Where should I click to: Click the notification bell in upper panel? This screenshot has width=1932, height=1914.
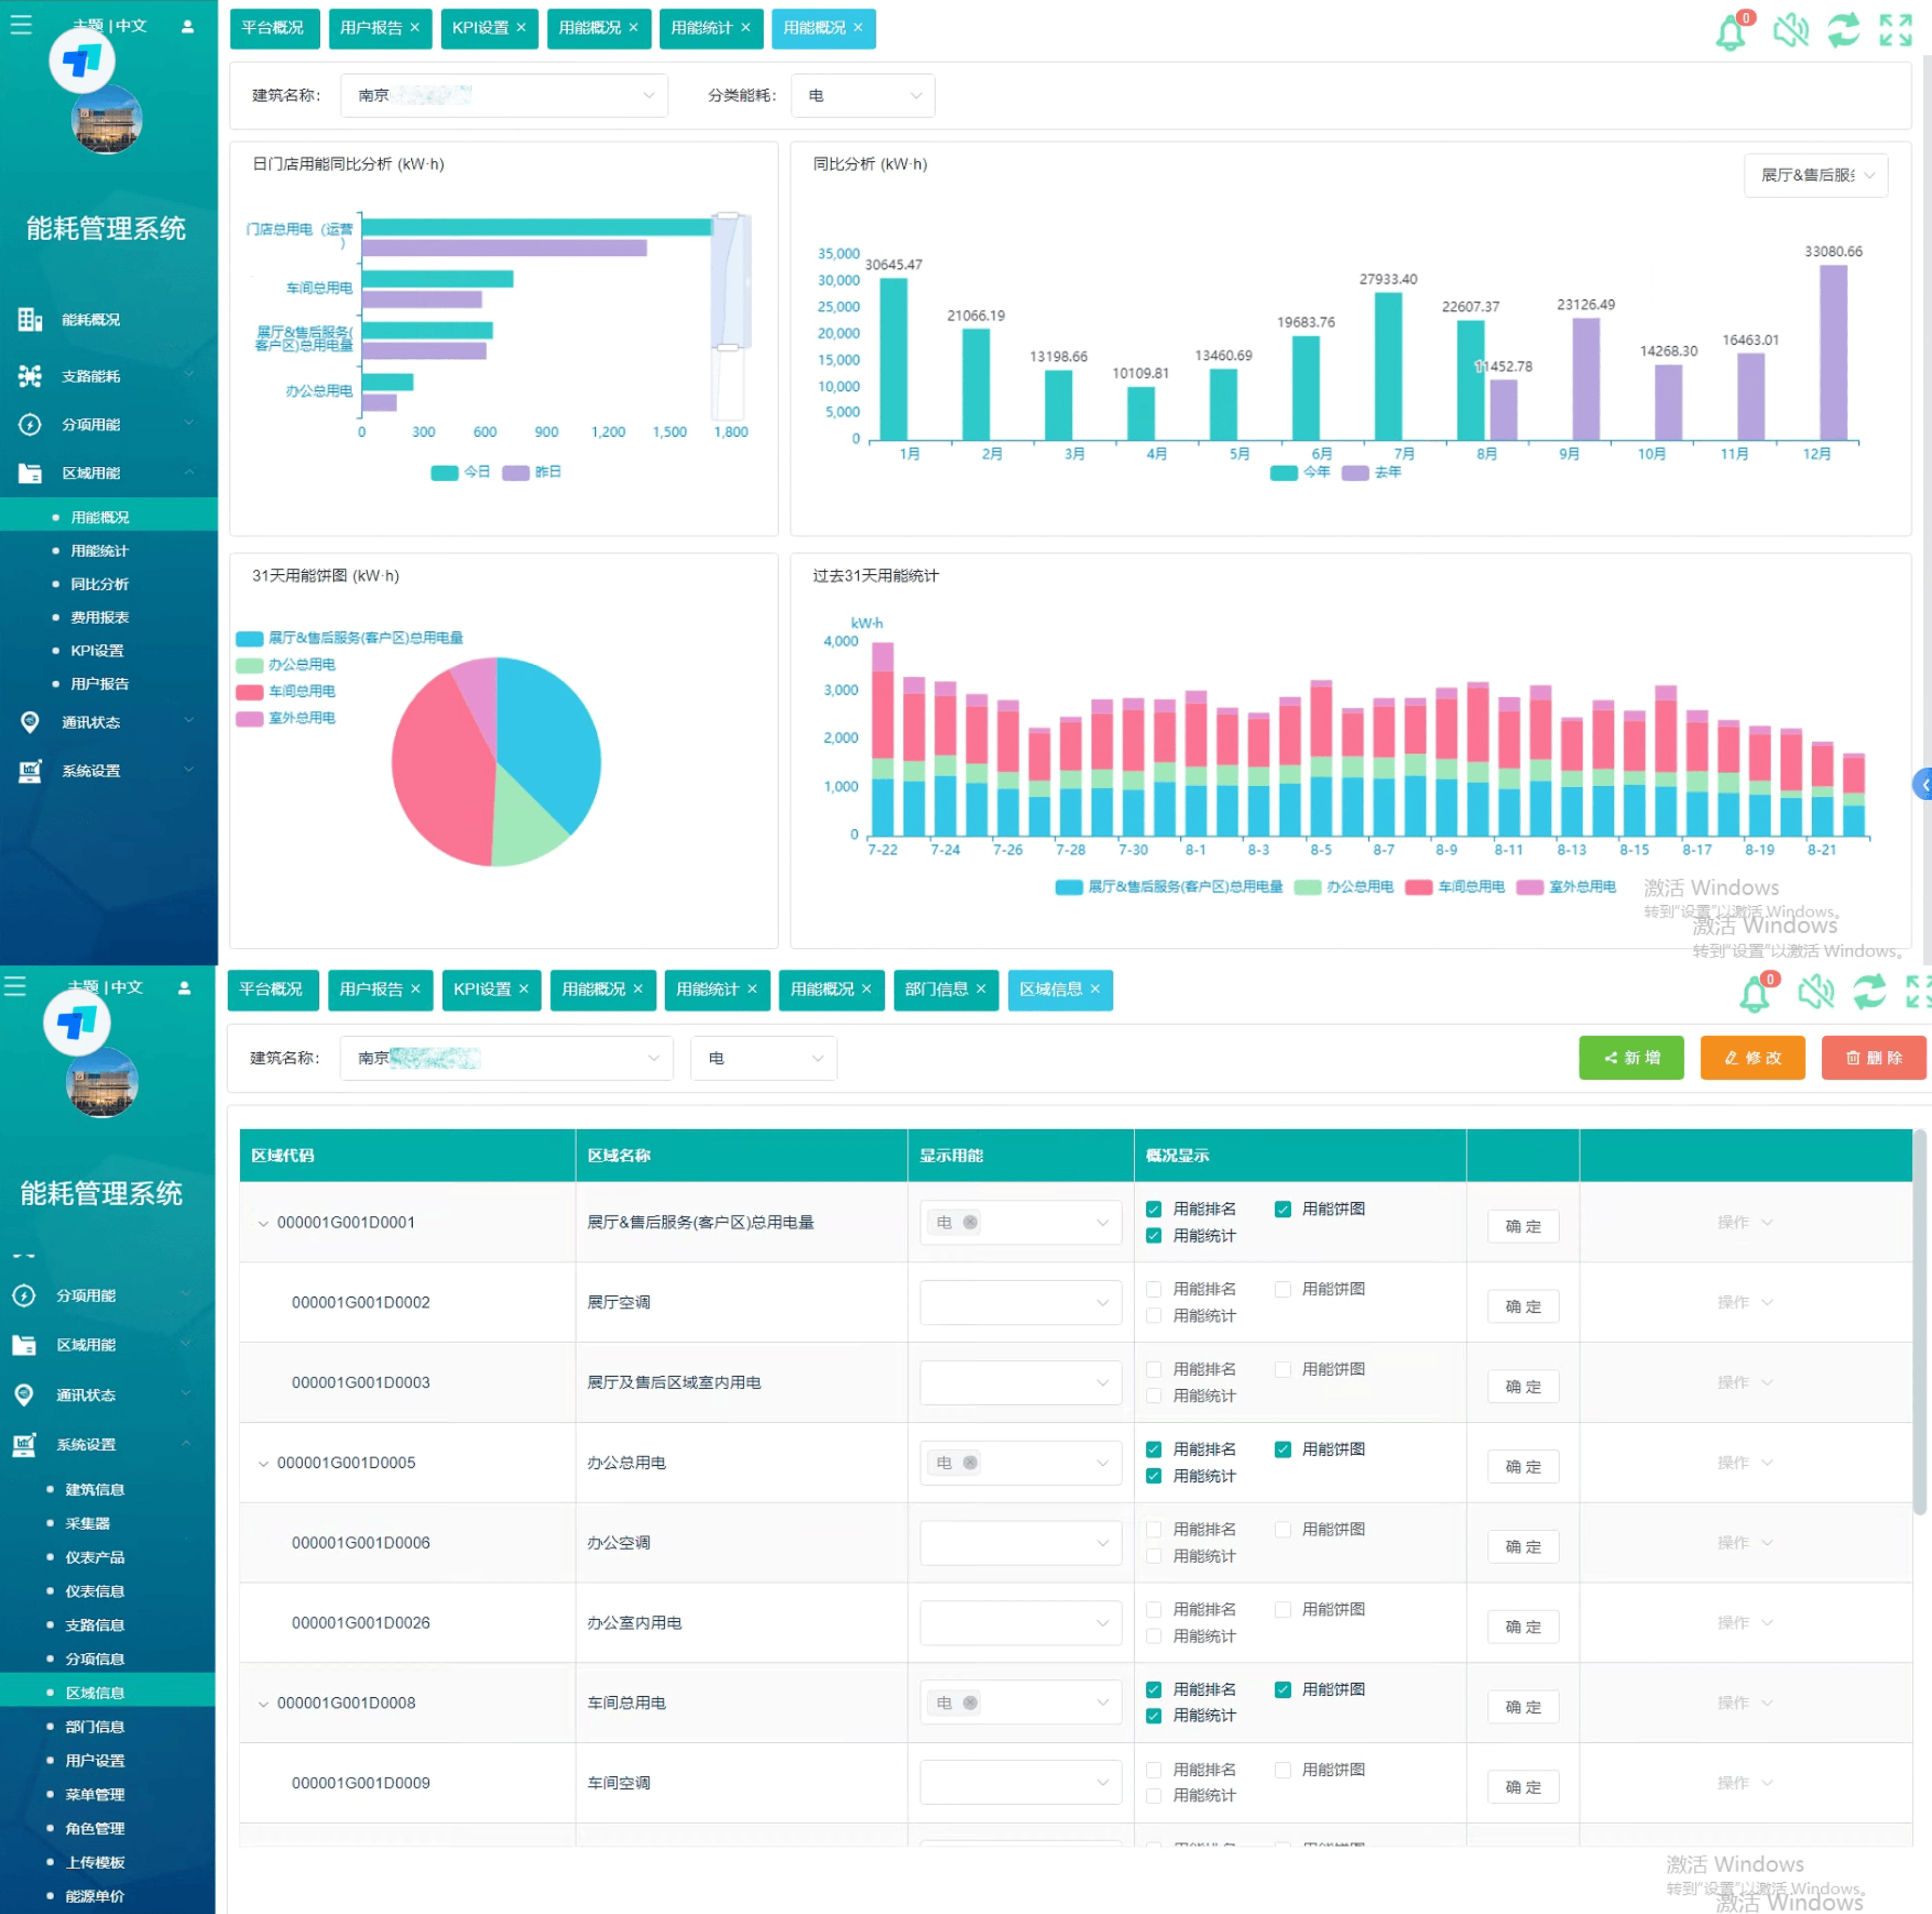click(x=1731, y=32)
